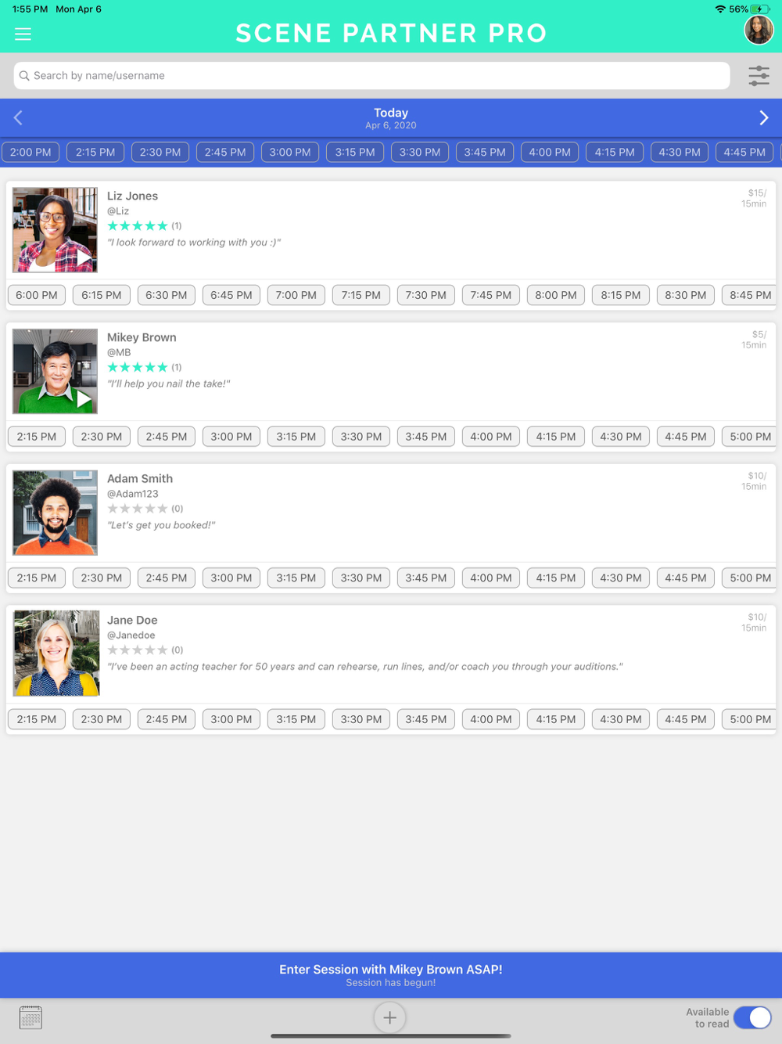Go to next day arrow
This screenshot has width=782, height=1044.
764,118
